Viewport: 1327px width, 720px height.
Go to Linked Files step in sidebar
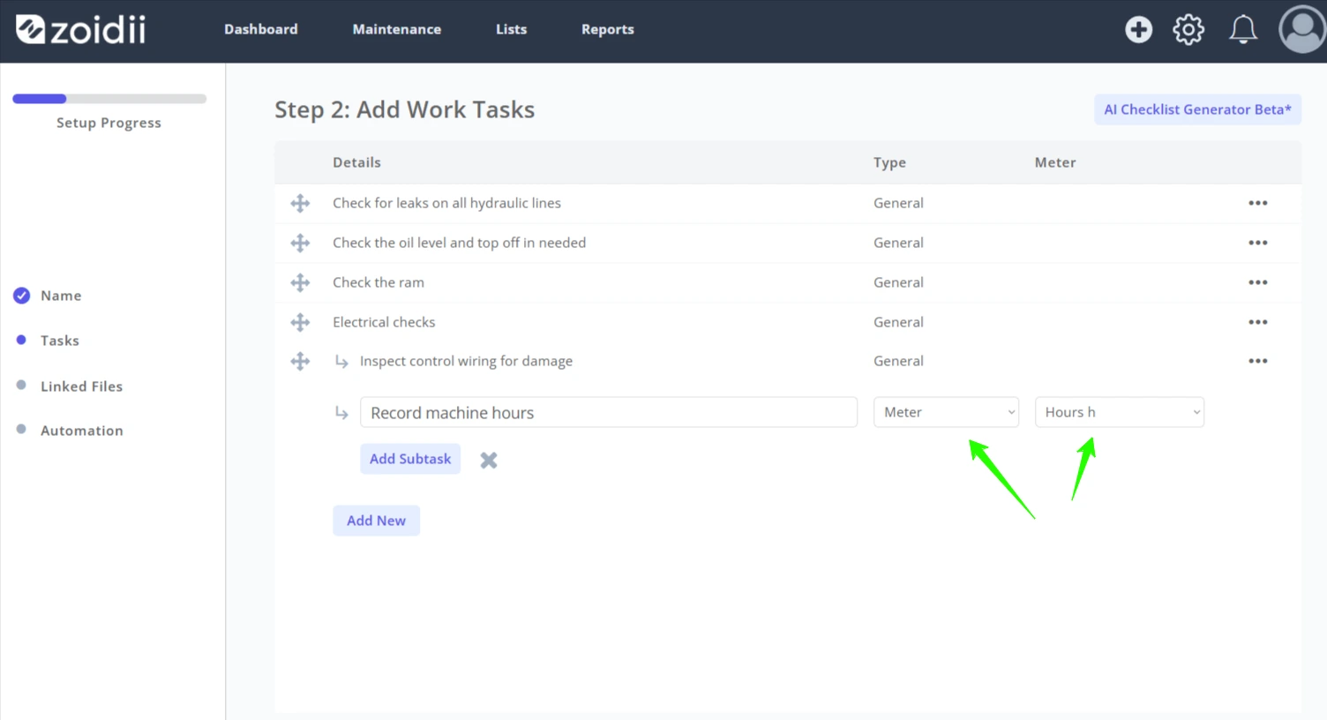point(81,386)
